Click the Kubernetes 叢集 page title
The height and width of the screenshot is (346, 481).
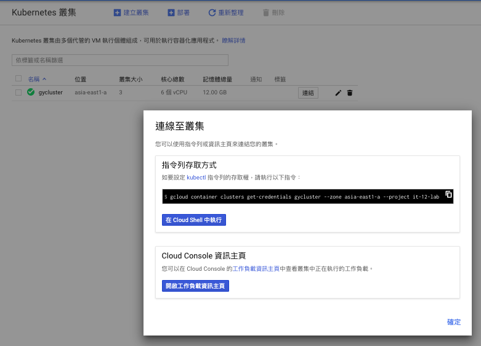(x=44, y=12)
